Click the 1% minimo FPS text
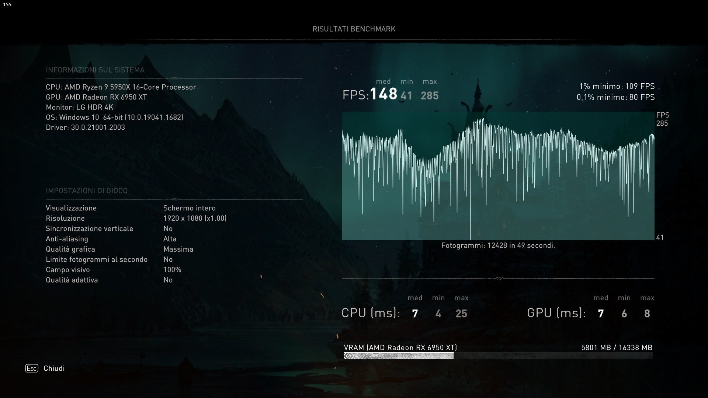 pos(617,86)
